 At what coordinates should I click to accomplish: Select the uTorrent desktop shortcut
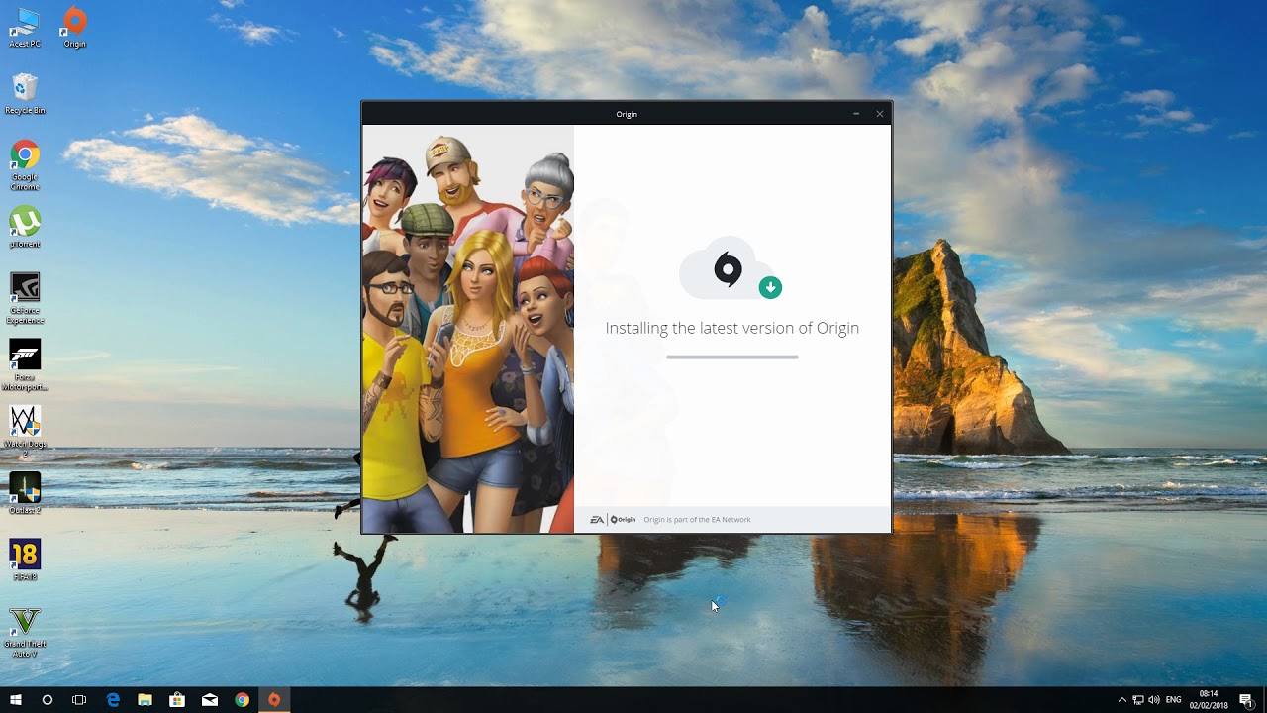pyautogui.click(x=25, y=228)
